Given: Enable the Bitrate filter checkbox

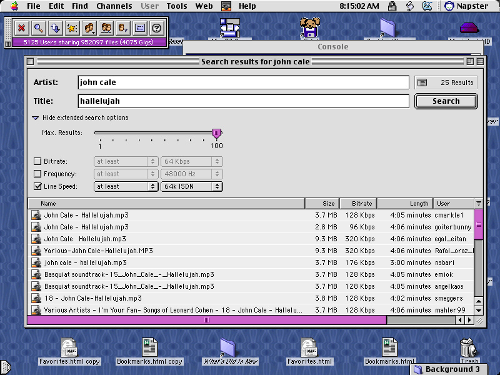Looking at the screenshot, I should pyautogui.click(x=37, y=161).
